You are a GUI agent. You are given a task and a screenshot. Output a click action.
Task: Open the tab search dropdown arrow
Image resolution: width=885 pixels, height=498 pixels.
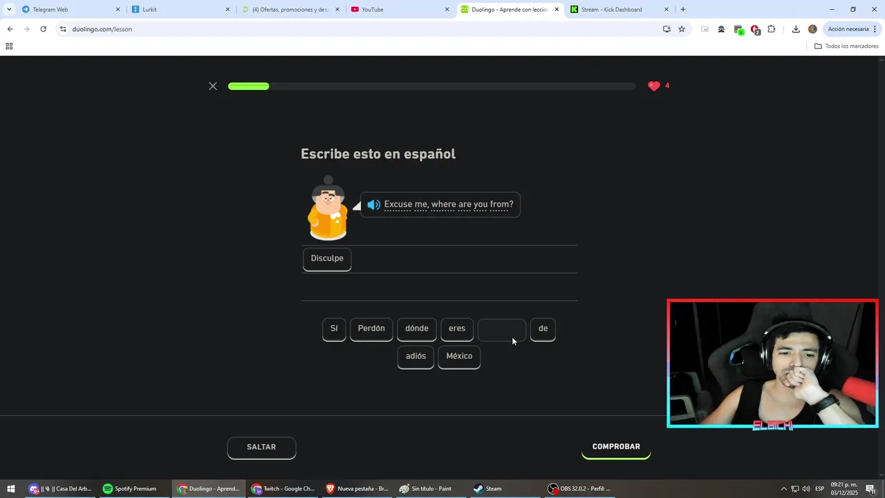tap(9, 10)
